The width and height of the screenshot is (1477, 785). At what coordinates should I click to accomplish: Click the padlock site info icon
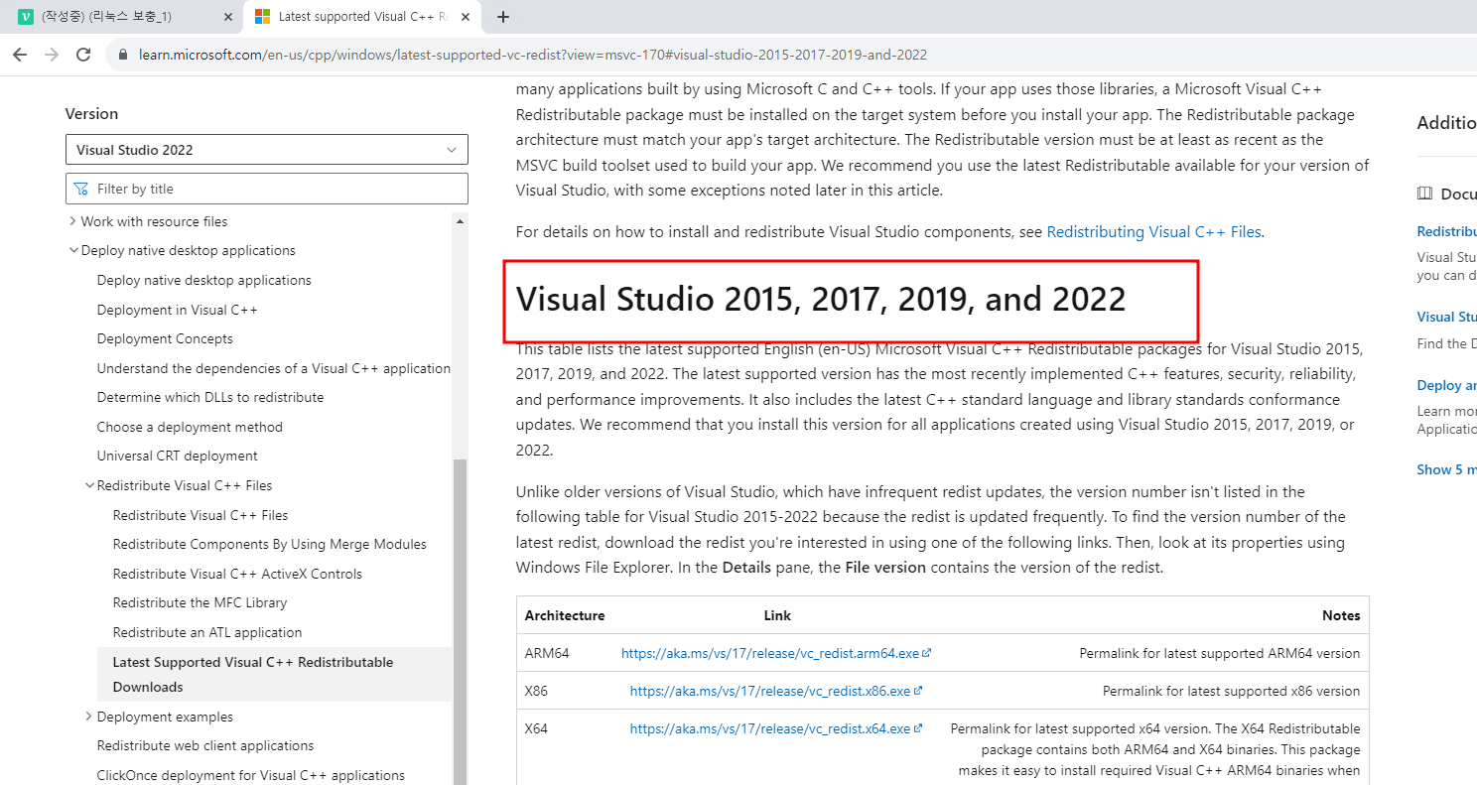(123, 55)
